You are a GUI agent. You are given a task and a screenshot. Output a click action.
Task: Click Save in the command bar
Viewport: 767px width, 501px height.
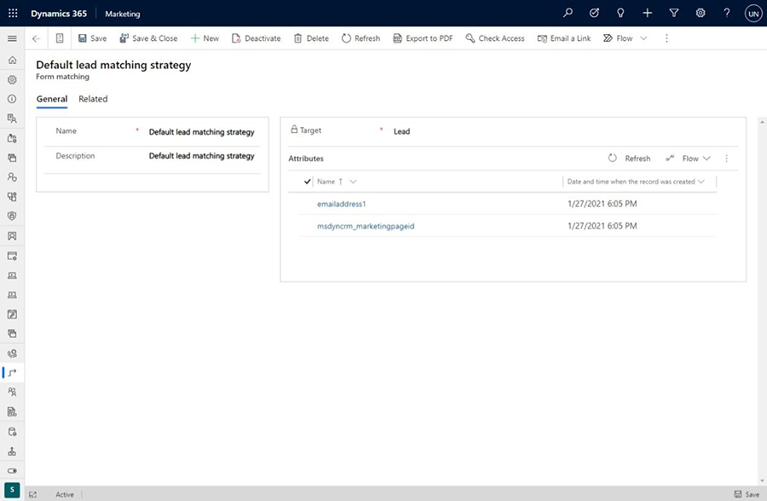click(x=92, y=38)
